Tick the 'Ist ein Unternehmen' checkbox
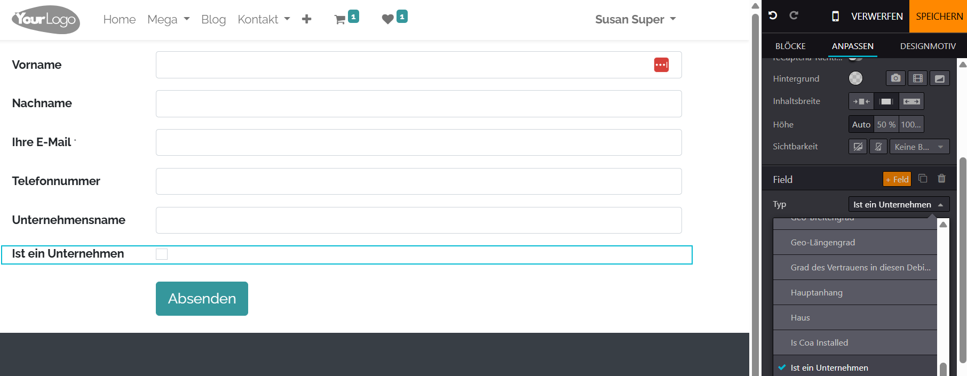This screenshot has width=967, height=376. 162,254
